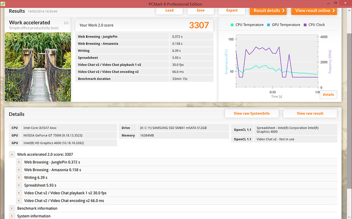
Task: Expand the Spreadsheet 5.93 s row
Action: [19, 185]
